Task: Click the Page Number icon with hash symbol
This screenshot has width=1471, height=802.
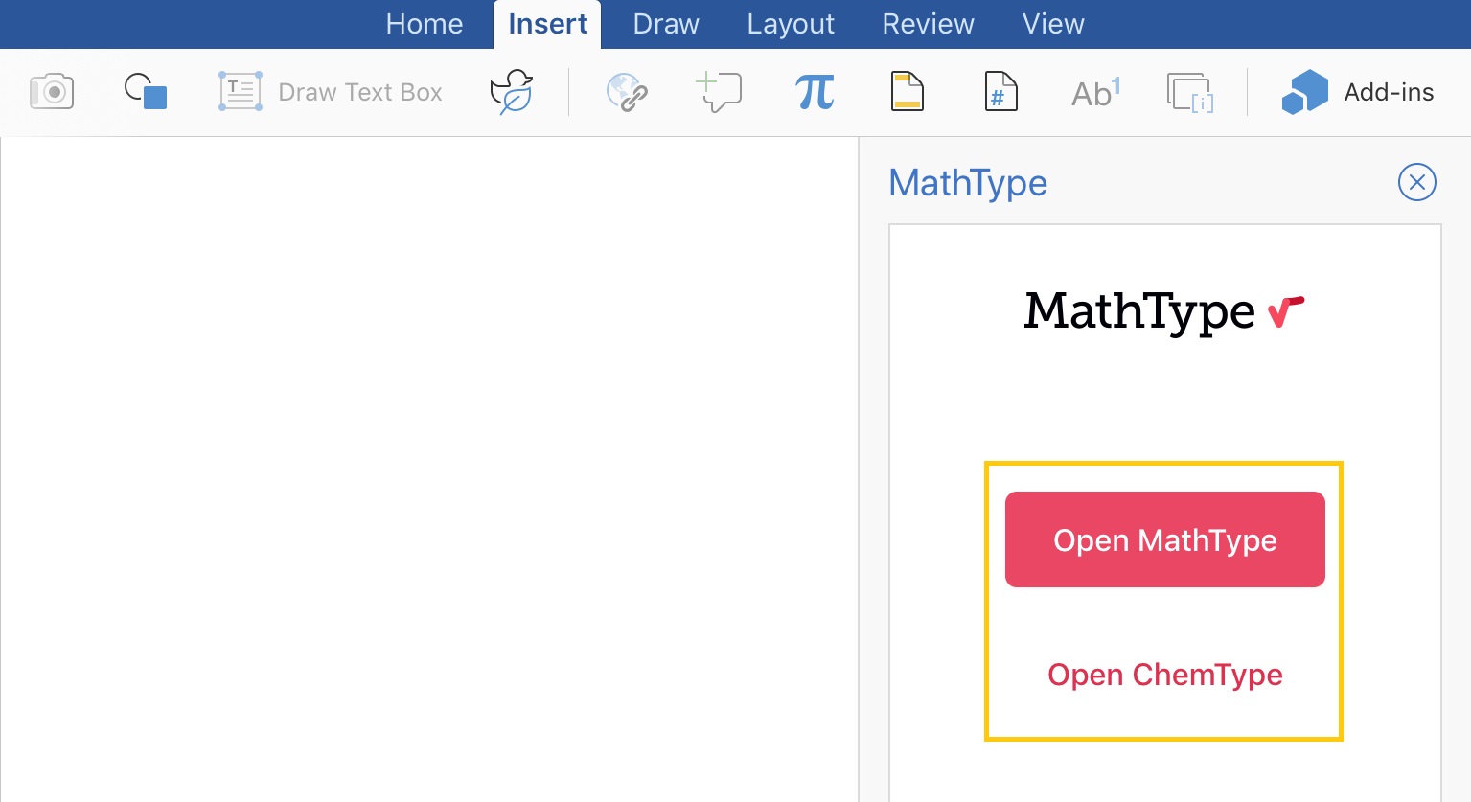Action: click(x=1000, y=93)
